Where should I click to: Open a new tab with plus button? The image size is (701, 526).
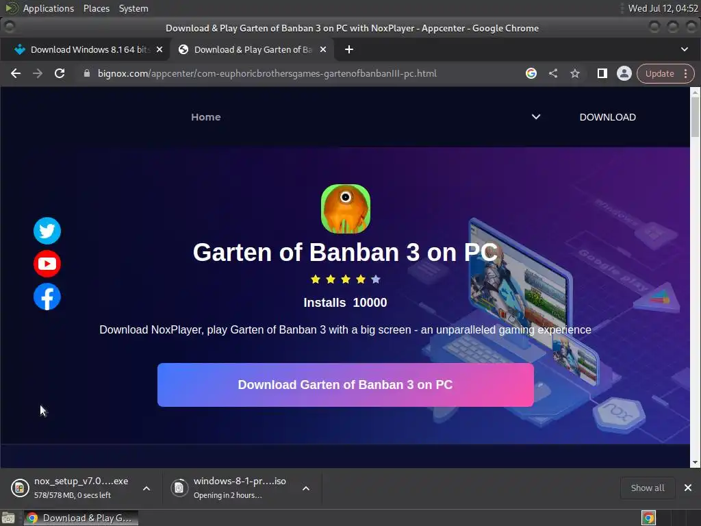pos(349,49)
